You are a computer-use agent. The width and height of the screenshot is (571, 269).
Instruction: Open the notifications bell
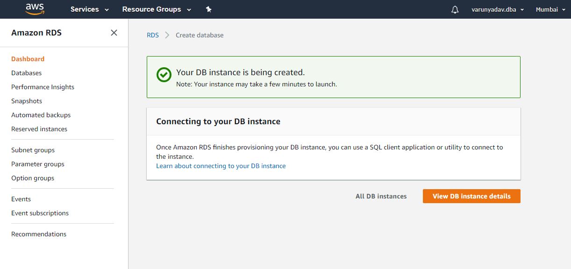(454, 9)
